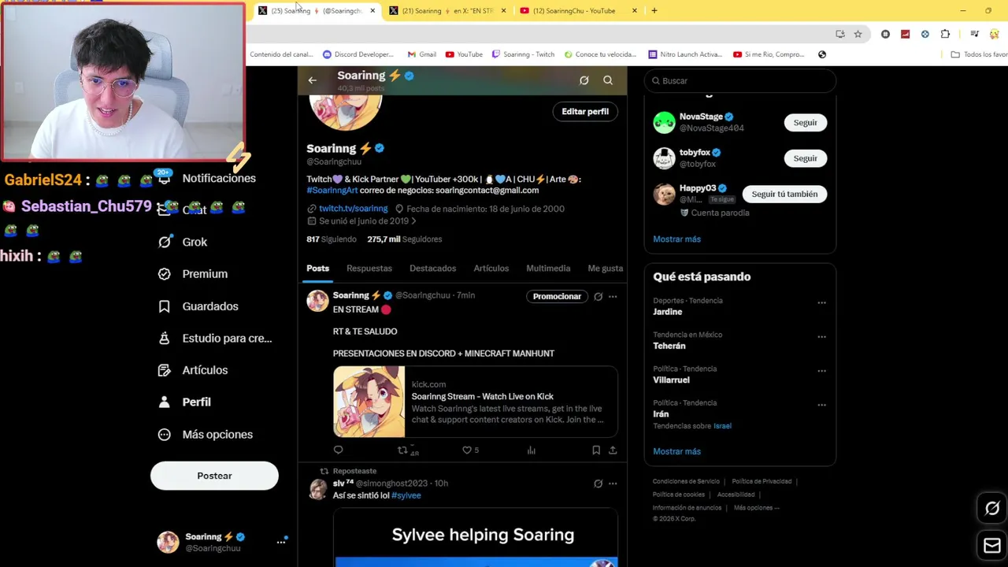
Task: Open browser extensions puzzle icon
Action: 945,34
